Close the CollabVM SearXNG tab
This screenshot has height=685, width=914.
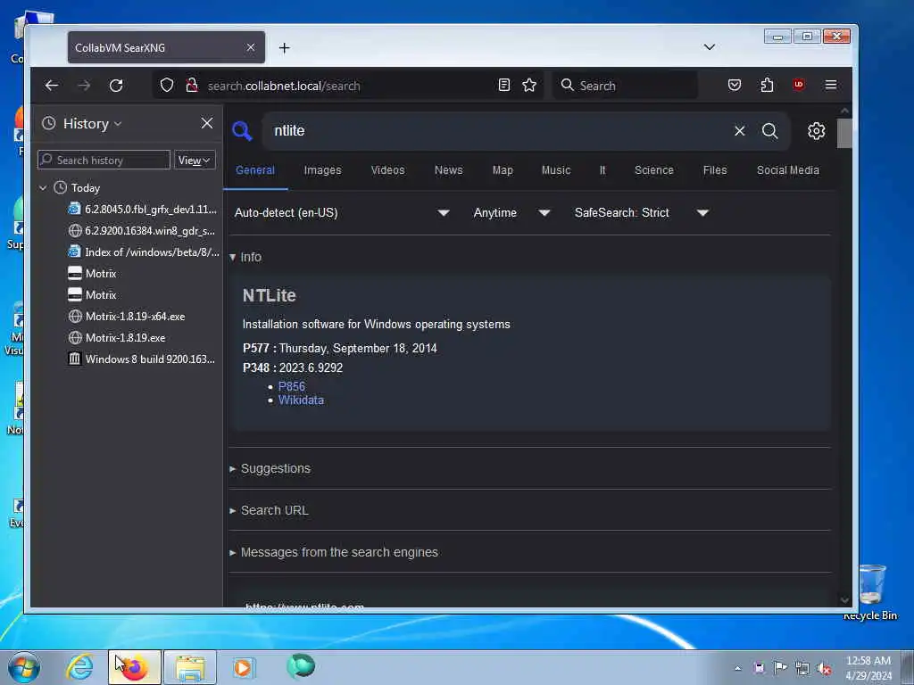(251, 47)
